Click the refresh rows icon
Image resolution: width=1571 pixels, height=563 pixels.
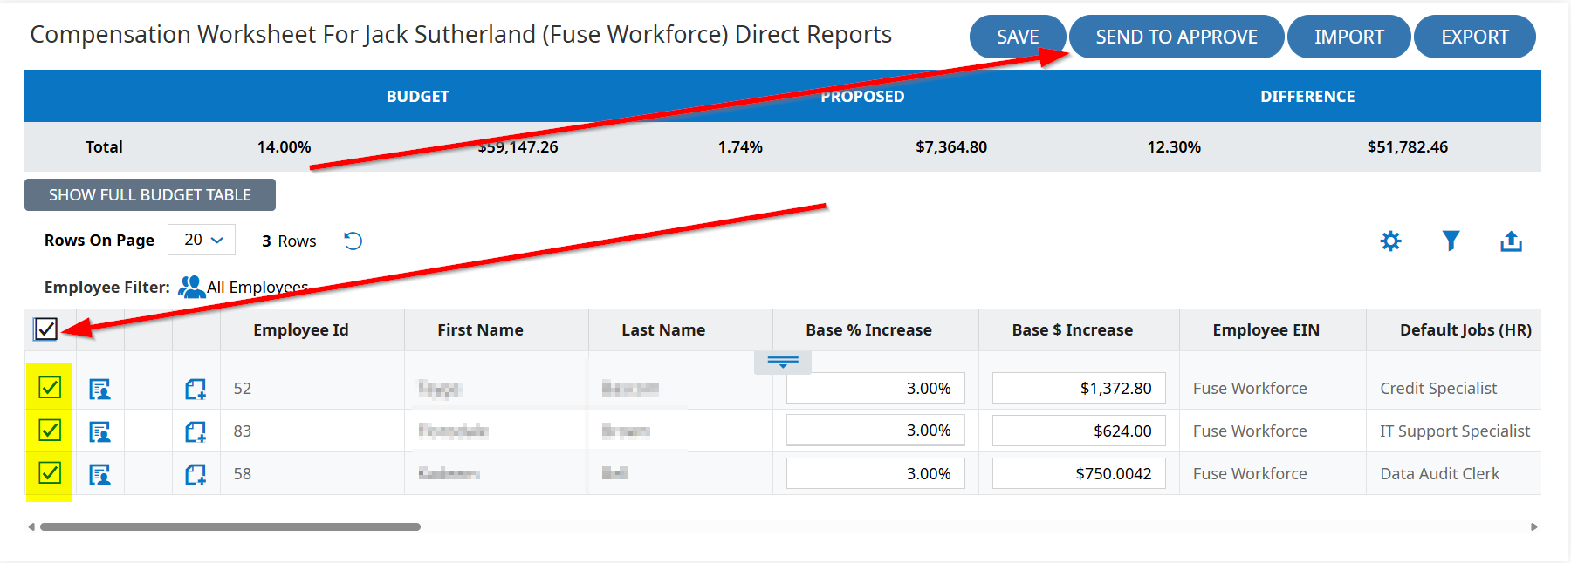click(353, 241)
